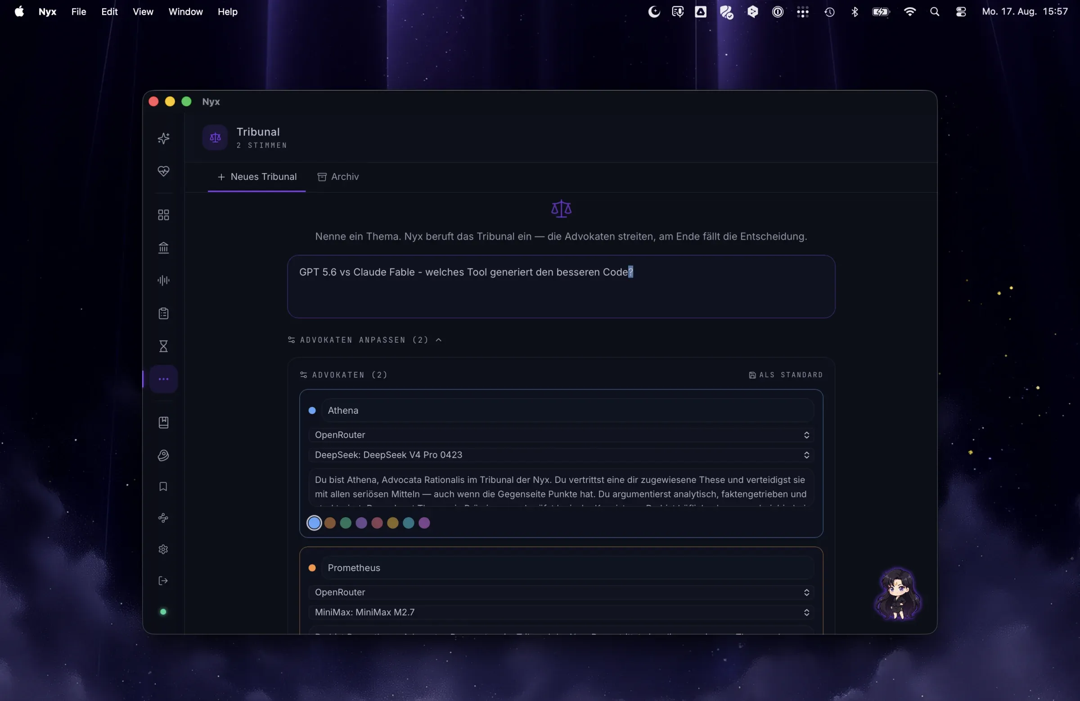Focus the Prometheus name field
The width and height of the screenshot is (1080, 701).
tap(568, 568)
